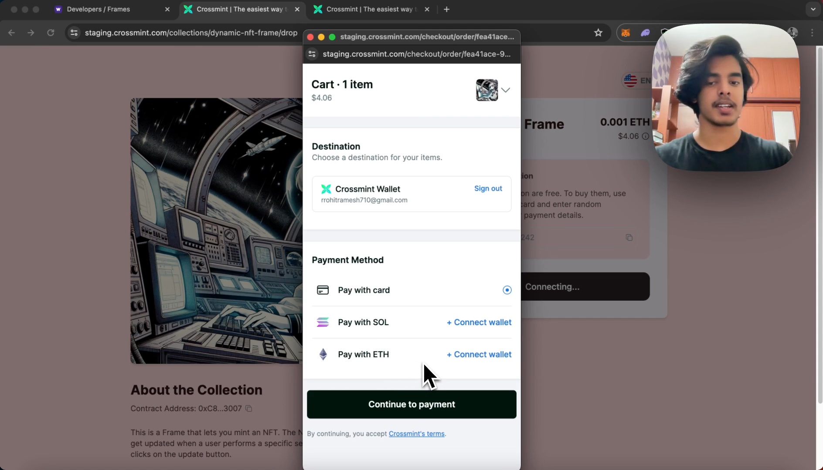
Task: Click the Pay with SOL label
Action: click(363, 322)
